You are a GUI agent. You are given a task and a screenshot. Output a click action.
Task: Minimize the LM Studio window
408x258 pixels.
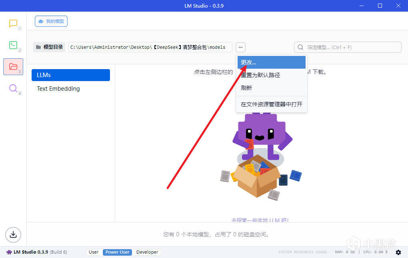tap(362, 6)
